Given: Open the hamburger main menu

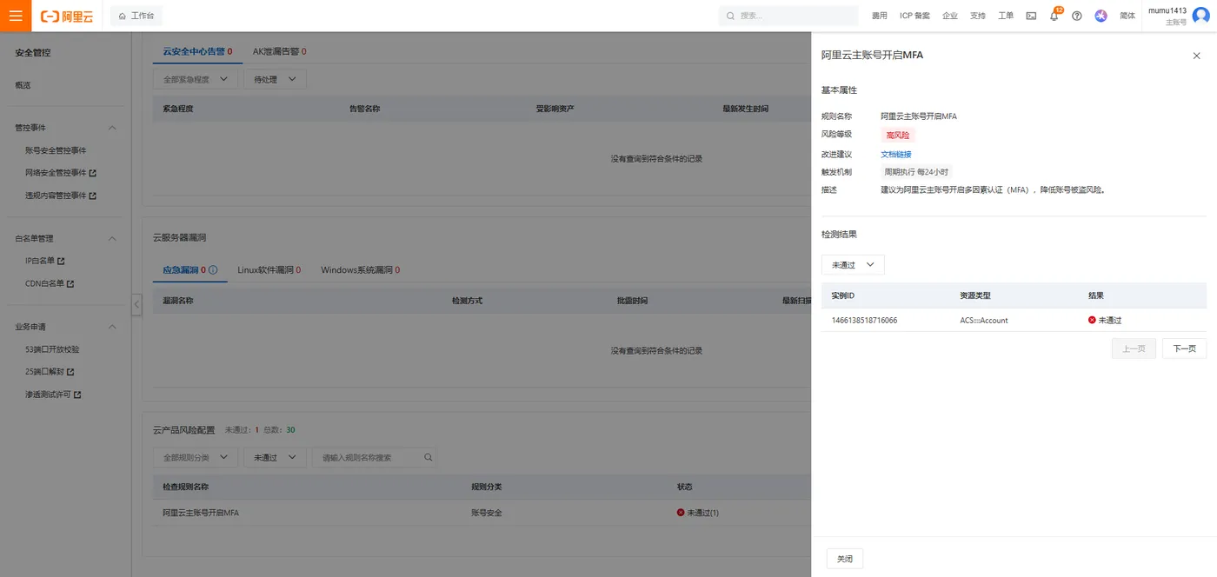Looking at the screenshot, I should [16, 16].
